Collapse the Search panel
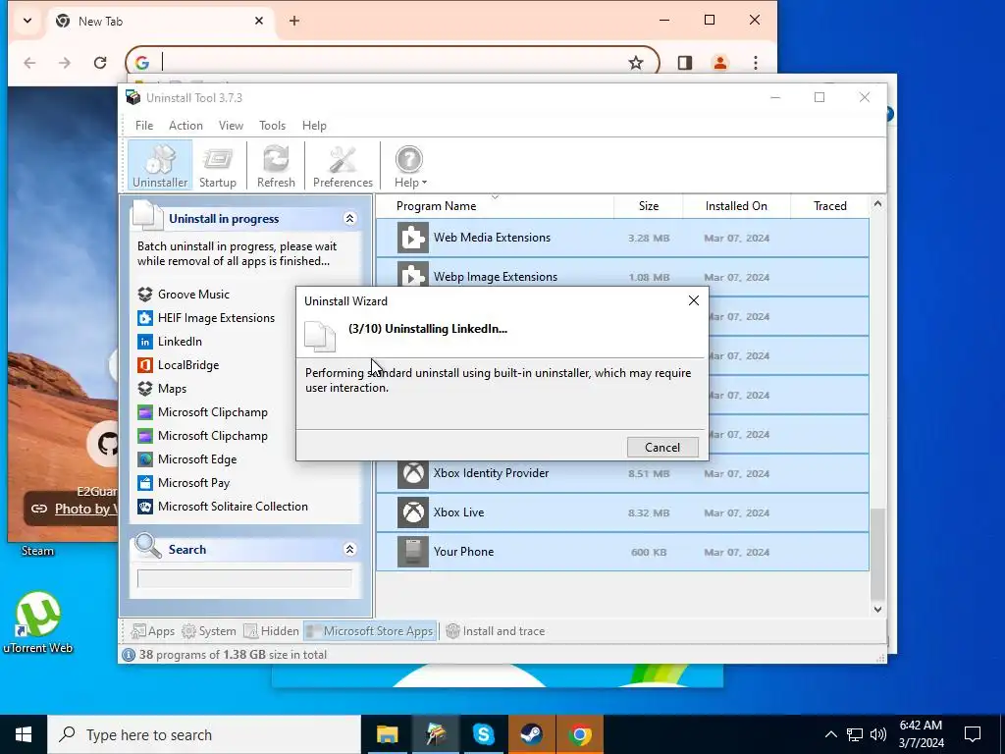Screen dimensions: 1005x754 coord(350,550)
